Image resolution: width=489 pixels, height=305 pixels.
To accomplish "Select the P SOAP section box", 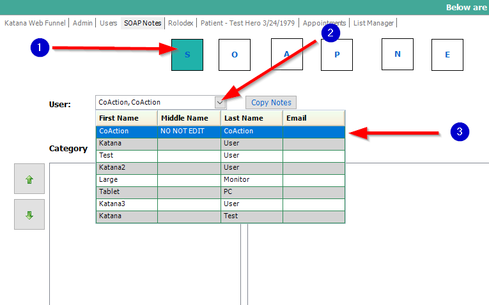I will click(337, 55).
